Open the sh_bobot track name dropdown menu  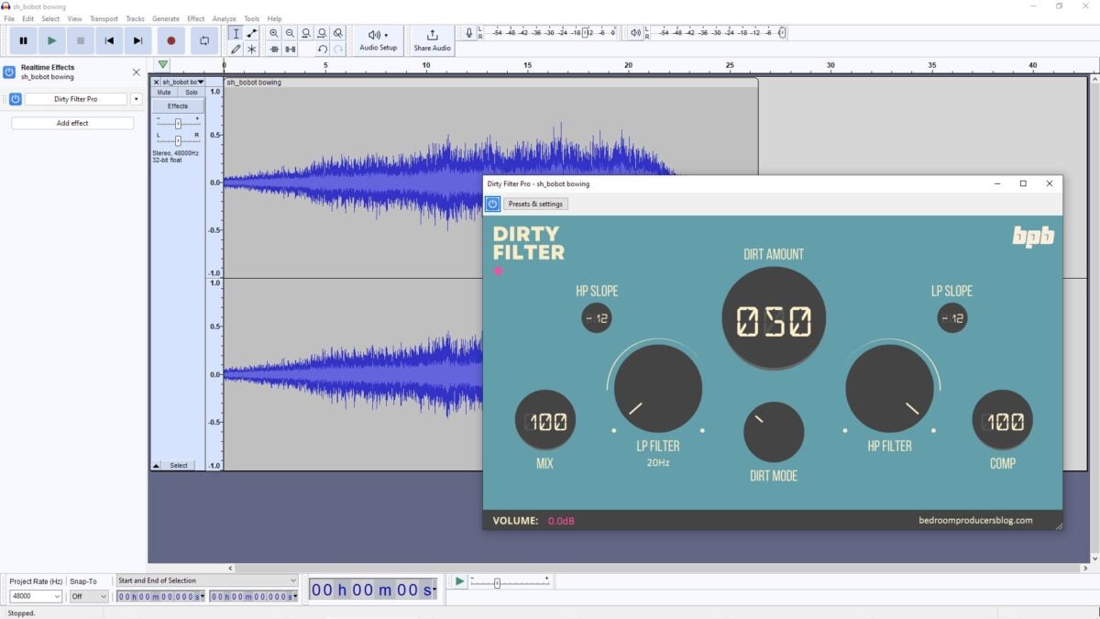point(201,82)
